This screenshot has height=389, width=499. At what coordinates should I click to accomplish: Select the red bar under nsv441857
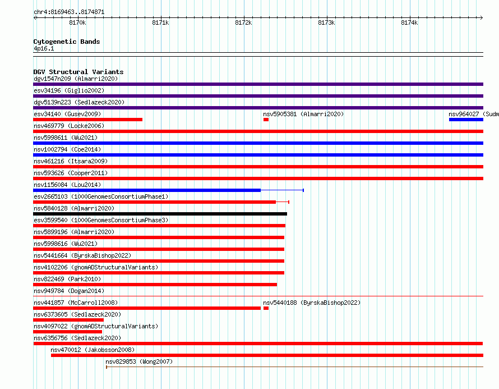pos(147,308)
